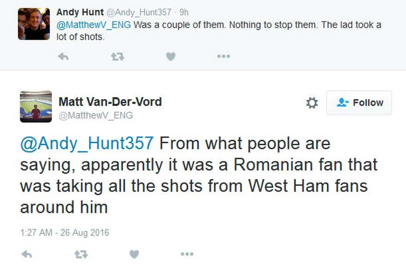406x271 pixels.
Task: Click the @MatthewV_ENG mention in Andy's reply
Action: (94, 25)
